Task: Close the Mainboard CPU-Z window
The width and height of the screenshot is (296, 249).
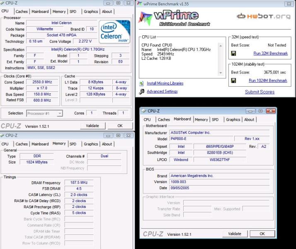Action: 271,111
